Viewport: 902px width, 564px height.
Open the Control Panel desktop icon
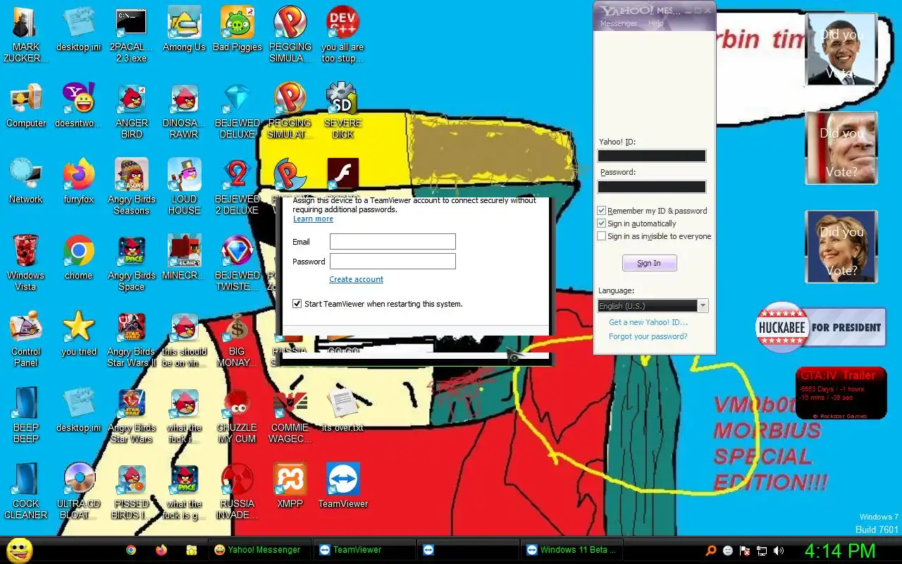click(26, 338)
